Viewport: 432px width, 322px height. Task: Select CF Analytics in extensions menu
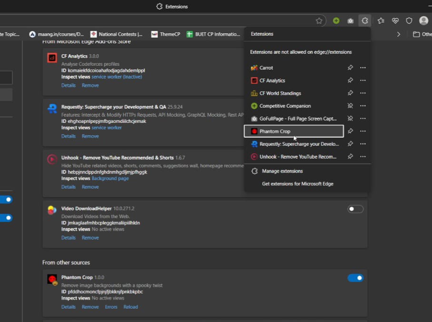coord(294,80)
